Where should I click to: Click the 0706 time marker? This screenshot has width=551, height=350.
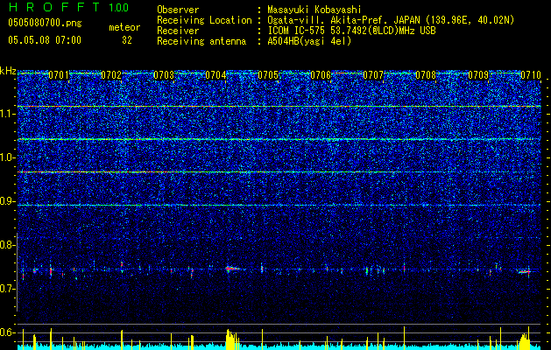[321, 75]
